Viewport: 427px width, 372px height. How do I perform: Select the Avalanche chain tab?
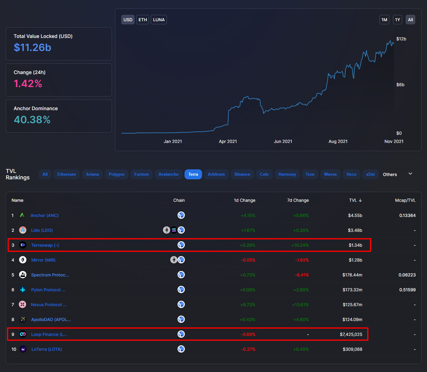click(x=168, y=174)
